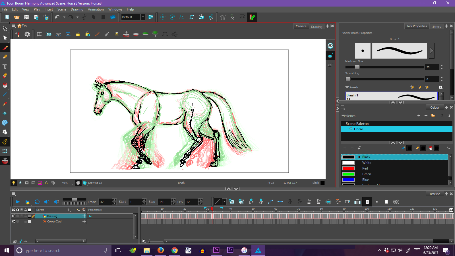Open the Default workspace dropdown

point(143,17)
